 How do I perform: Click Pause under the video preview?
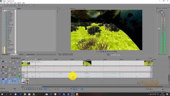click(x=106, y=51)
